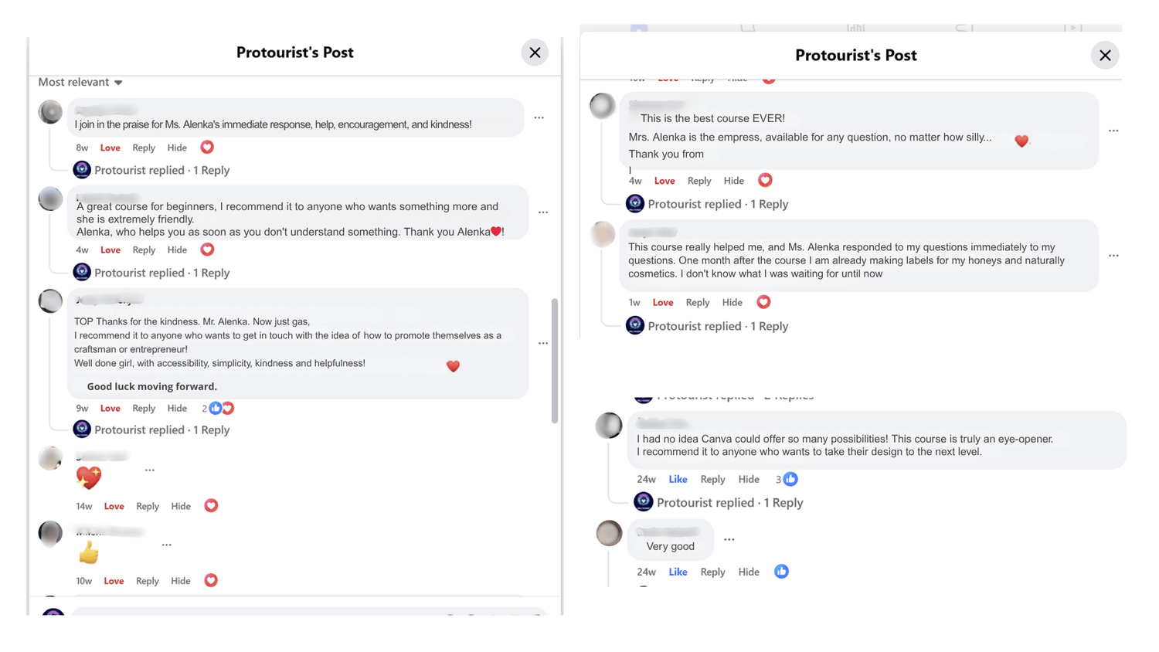
Task: Click thumbs-up reaction icon under 'Very good' comment
Action: 781,572
